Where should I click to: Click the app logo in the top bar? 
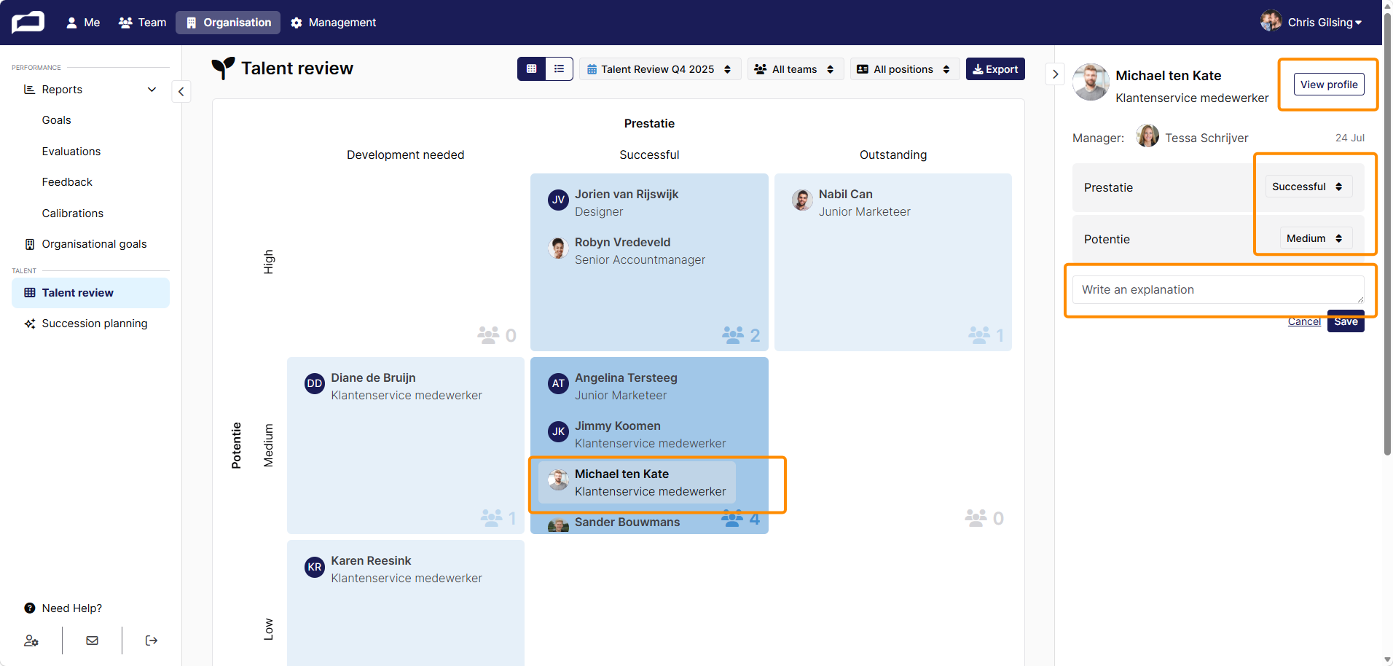pos(28,23)
